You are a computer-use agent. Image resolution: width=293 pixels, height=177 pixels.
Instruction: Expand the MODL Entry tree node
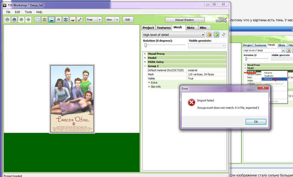pos(145,62)
